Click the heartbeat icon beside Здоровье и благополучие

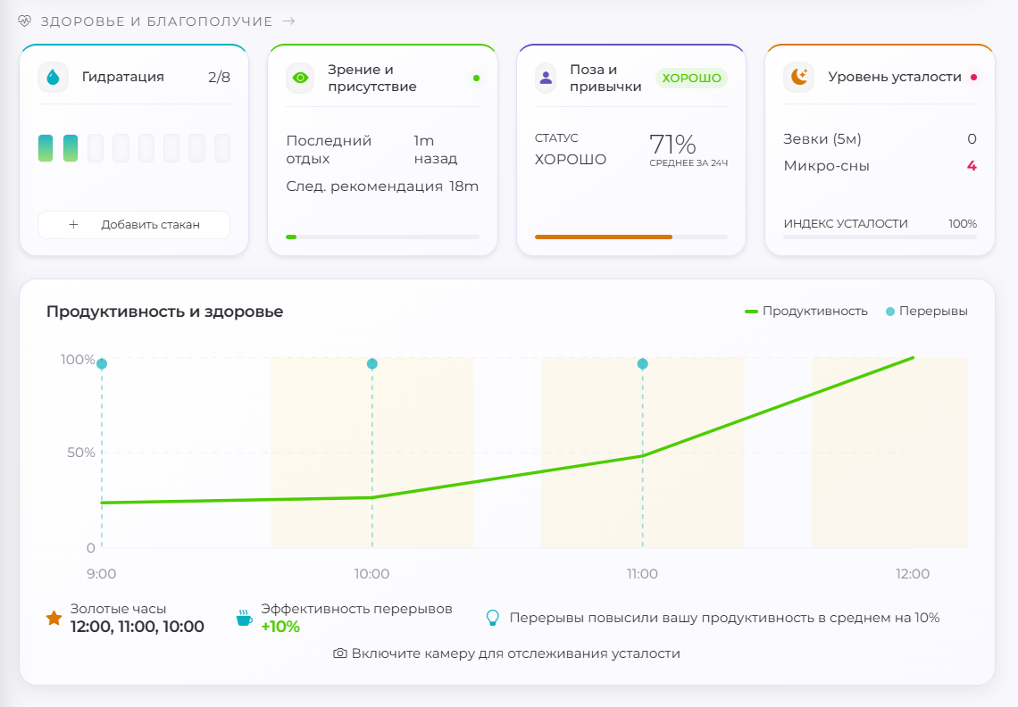[25, 21]
